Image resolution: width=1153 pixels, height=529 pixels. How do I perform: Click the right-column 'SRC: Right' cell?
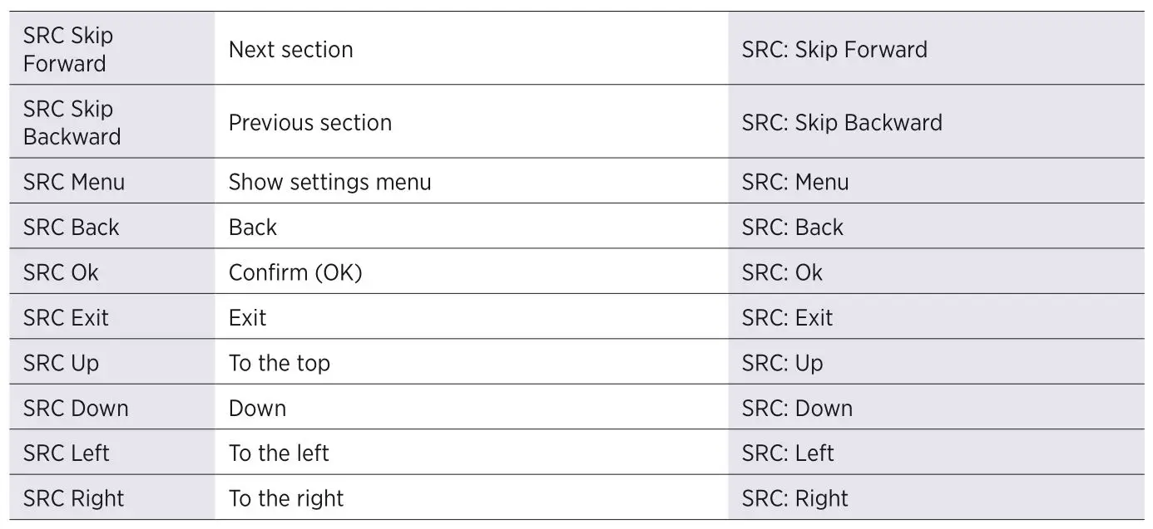[794, 498]
